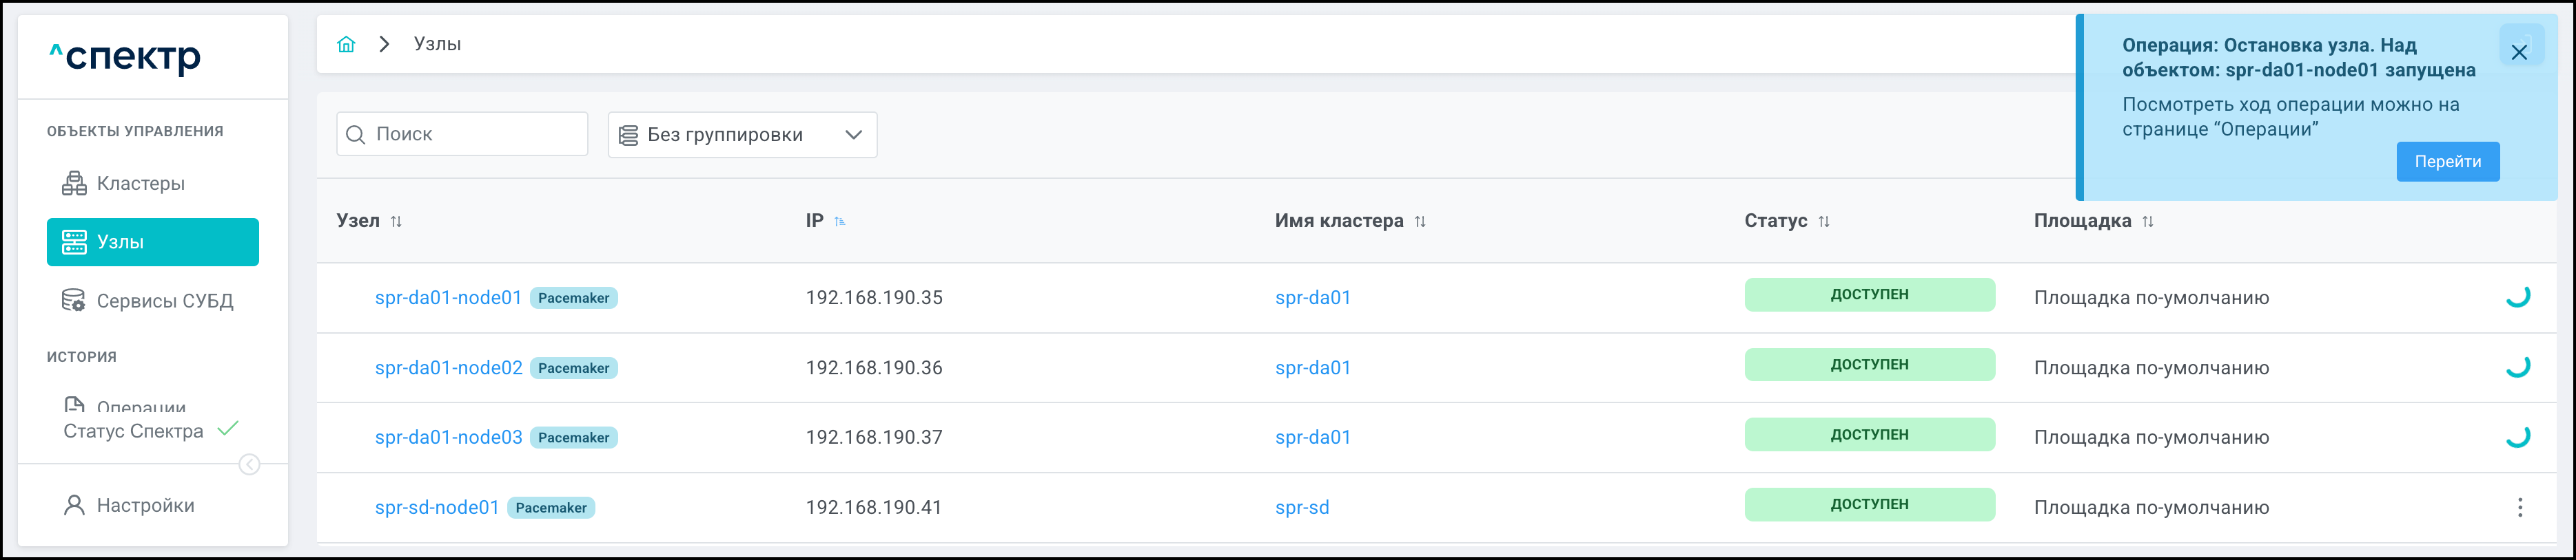2576x560 pixels.
Task: Open Настройки from the sidebar
Action: [x=145, y=505]
